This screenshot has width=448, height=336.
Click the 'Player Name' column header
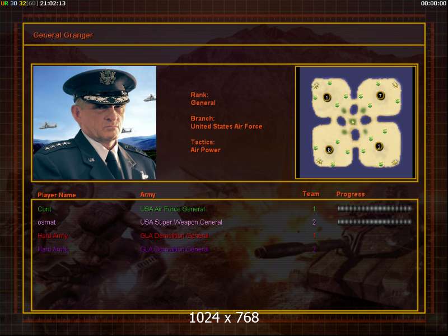coord(57,195)
